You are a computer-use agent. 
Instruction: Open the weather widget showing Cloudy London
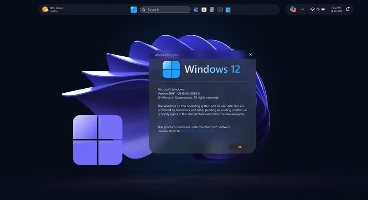point(53,10)
